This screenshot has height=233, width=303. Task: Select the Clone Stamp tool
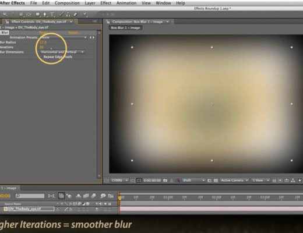click(68, 15)
